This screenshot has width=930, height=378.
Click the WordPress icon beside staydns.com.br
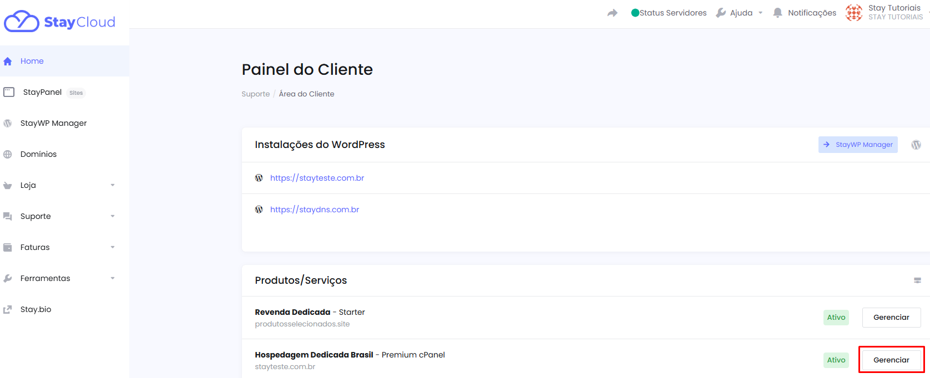tap(259, 210)
